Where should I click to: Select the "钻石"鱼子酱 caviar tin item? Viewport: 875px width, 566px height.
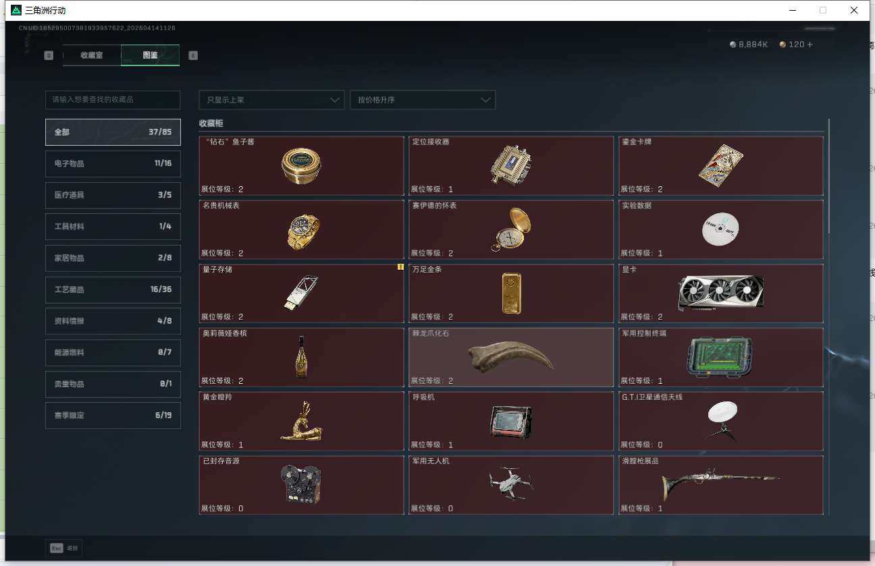301,166
